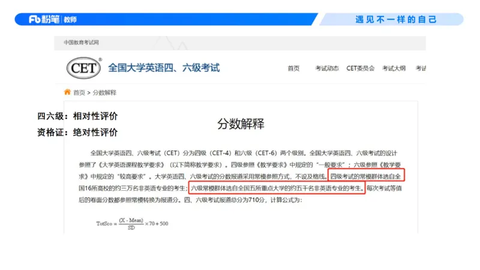Click the 首页 breadcrumb link

click(79, 92)
